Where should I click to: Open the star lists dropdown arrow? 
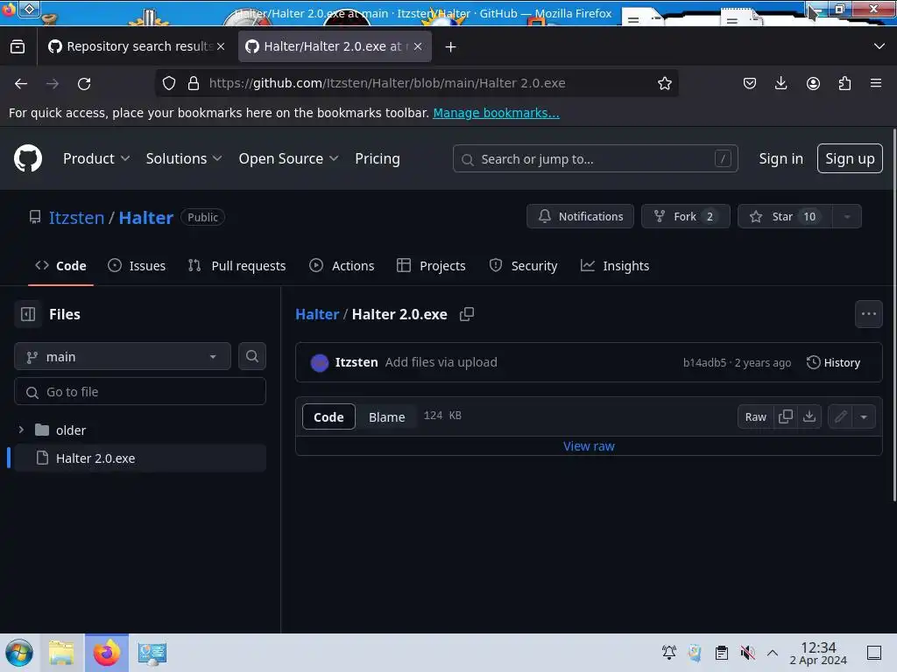(x=847, y=217)
